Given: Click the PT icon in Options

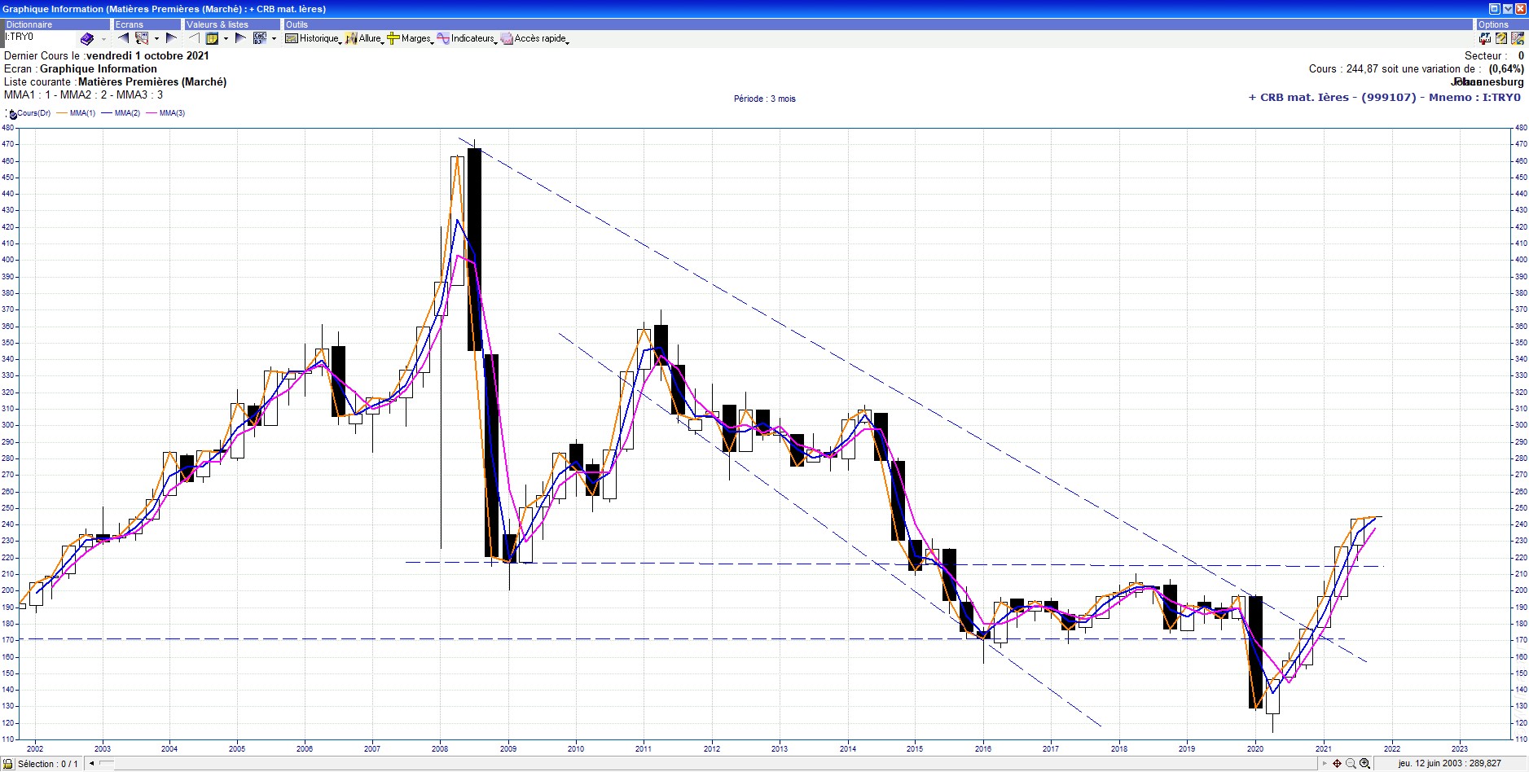Looking at the screenshot, I should [x=1485, y=38].
